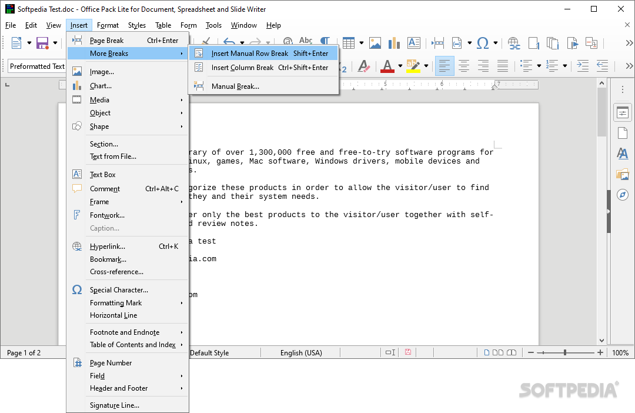
Task: Click the Insert Page Break toolbar icon
Action: (437, 42)
